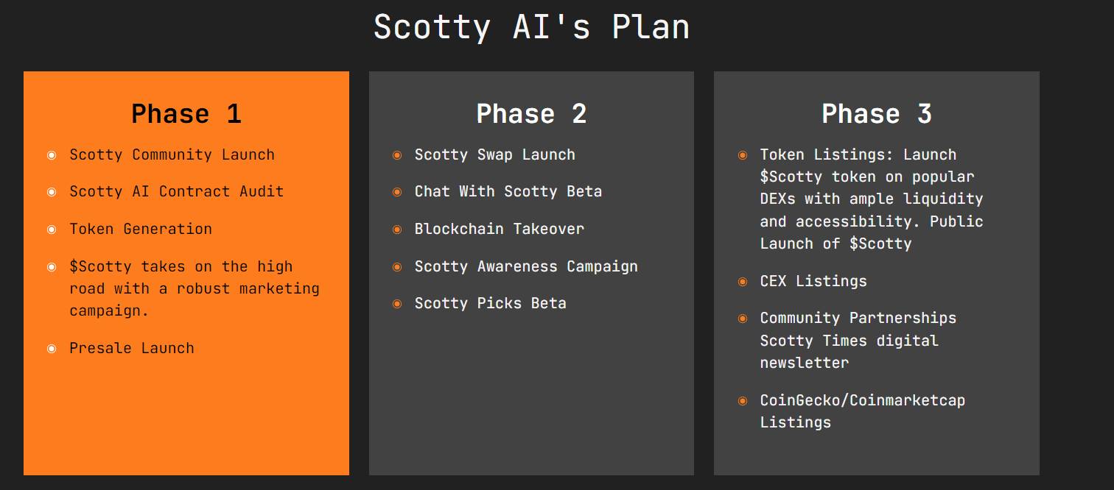
Task: Select bullet icon next to Scotty Swap Launch
Action: [x=397, y=155]
